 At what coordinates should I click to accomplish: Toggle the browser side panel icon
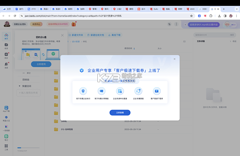tap(225, 16)
